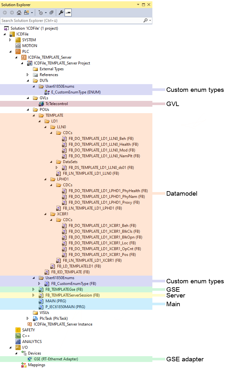The width and height of the screenshot is (225, 371).
Task: Collapse the POUs folder
Action: tap(28, 110)
